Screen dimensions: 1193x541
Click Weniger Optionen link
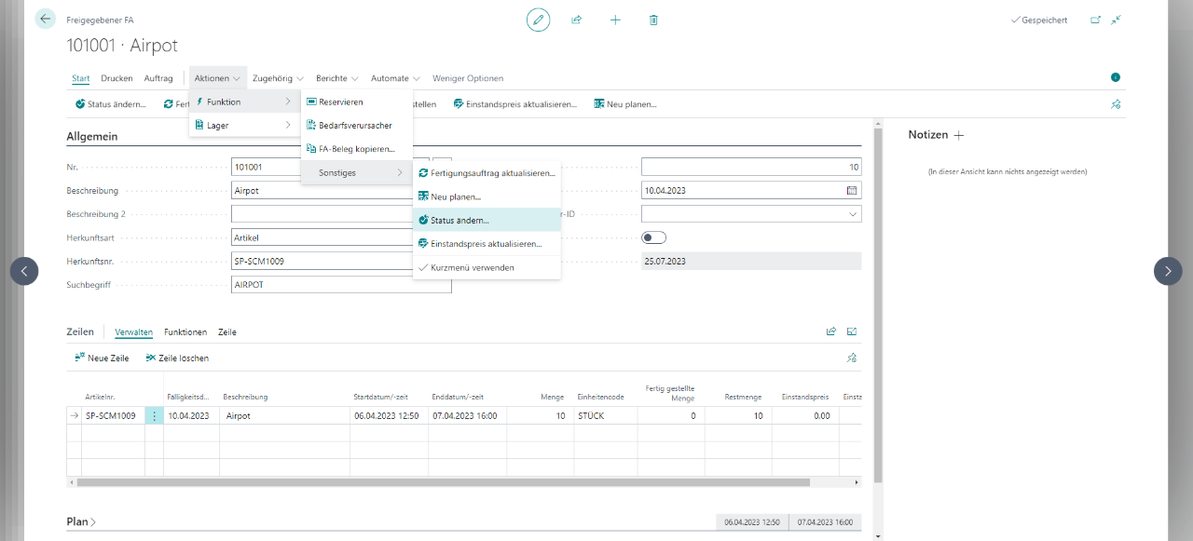click(x=467, y=78)
